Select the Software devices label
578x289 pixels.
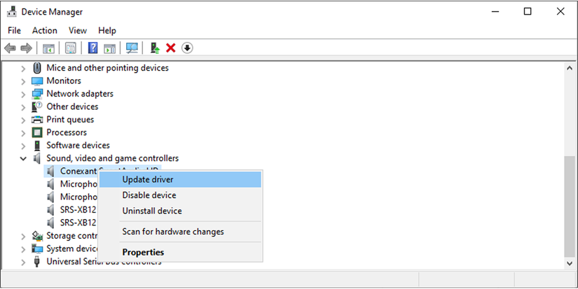coord(78,146)
